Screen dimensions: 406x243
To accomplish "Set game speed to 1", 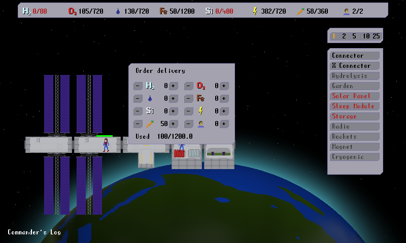I will (334, 36).
